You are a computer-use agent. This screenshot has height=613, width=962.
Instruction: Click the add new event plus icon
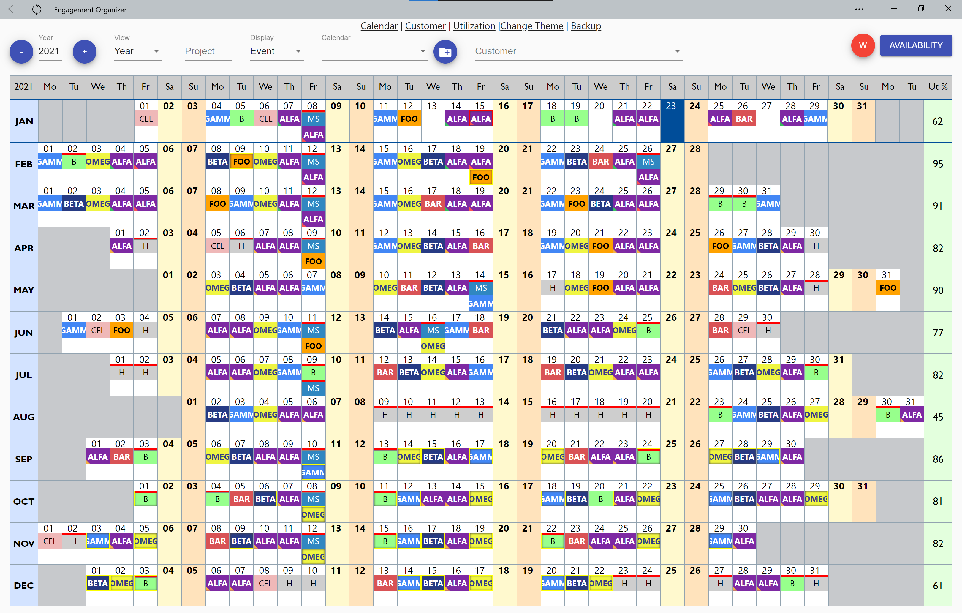(x=446, y=50)
